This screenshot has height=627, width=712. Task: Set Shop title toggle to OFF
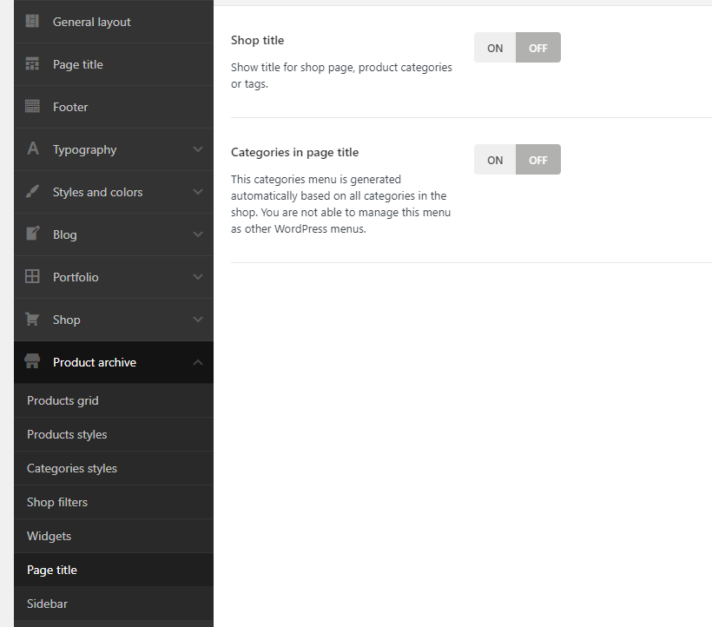click(538, 48)
